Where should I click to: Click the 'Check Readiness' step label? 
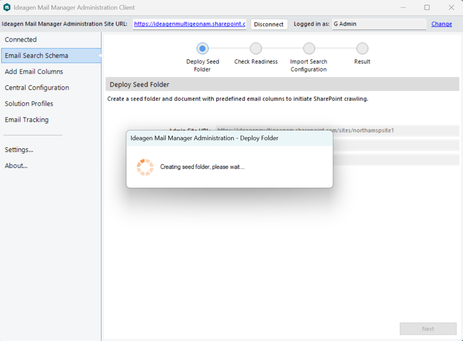tap(256, 62)
